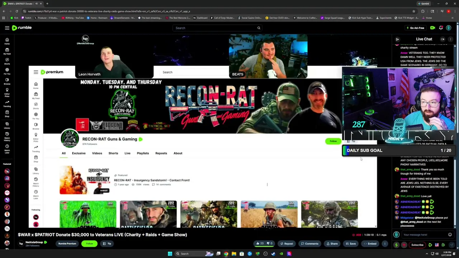Open Watch Later in the left sidebar
Image resolution: width=459 pixels, height=258 pixels.
click(x=7, y=148)
